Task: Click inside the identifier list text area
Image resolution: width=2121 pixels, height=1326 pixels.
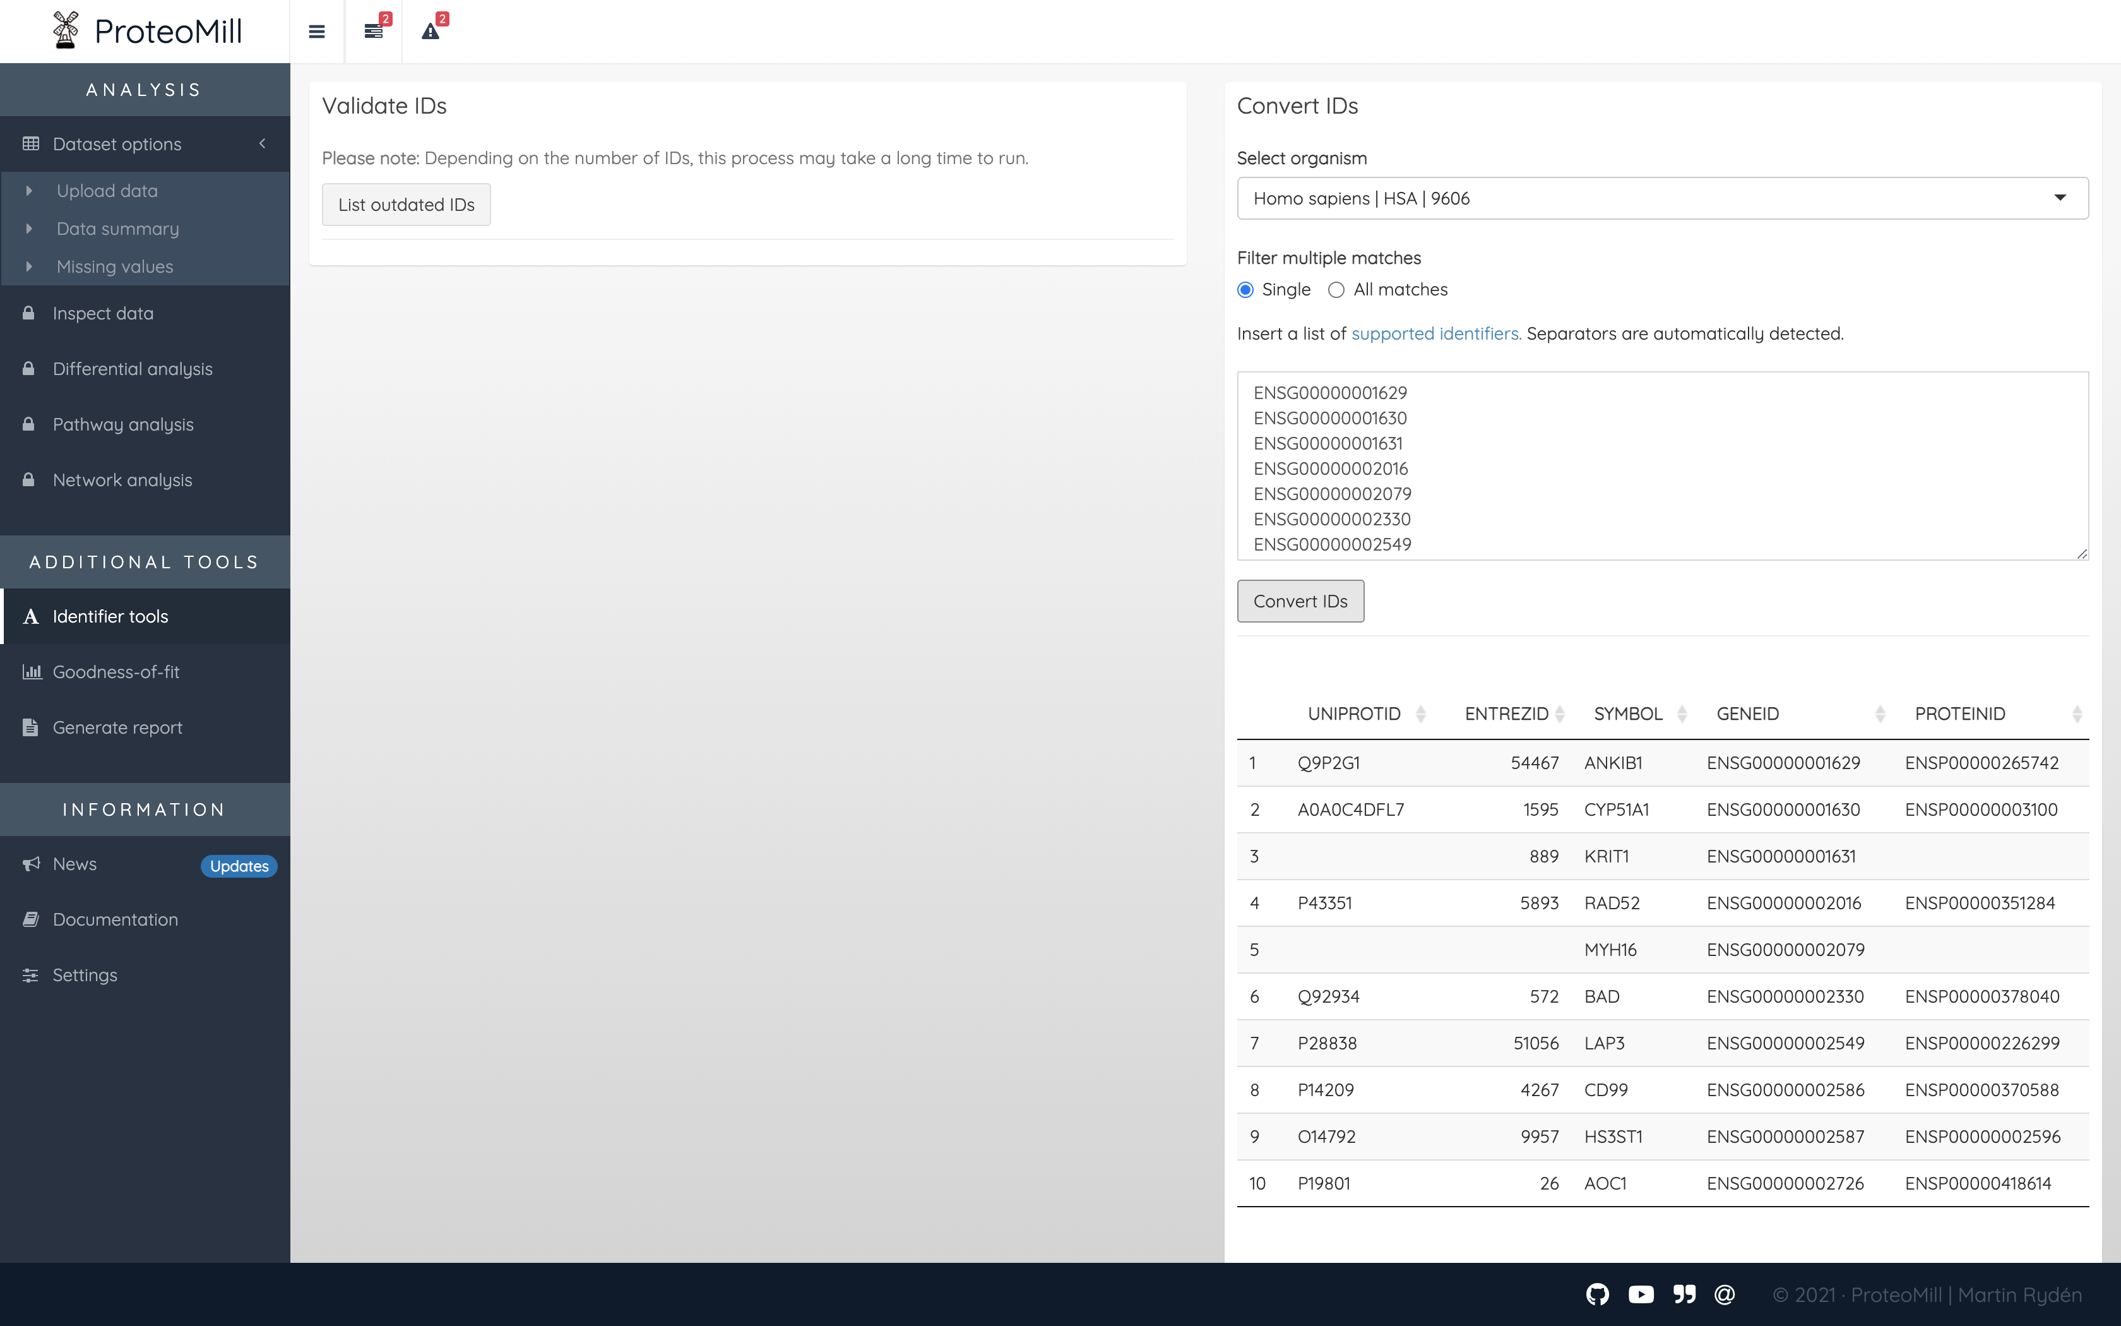Action: pyautogui.click(x=1661, y=466)
